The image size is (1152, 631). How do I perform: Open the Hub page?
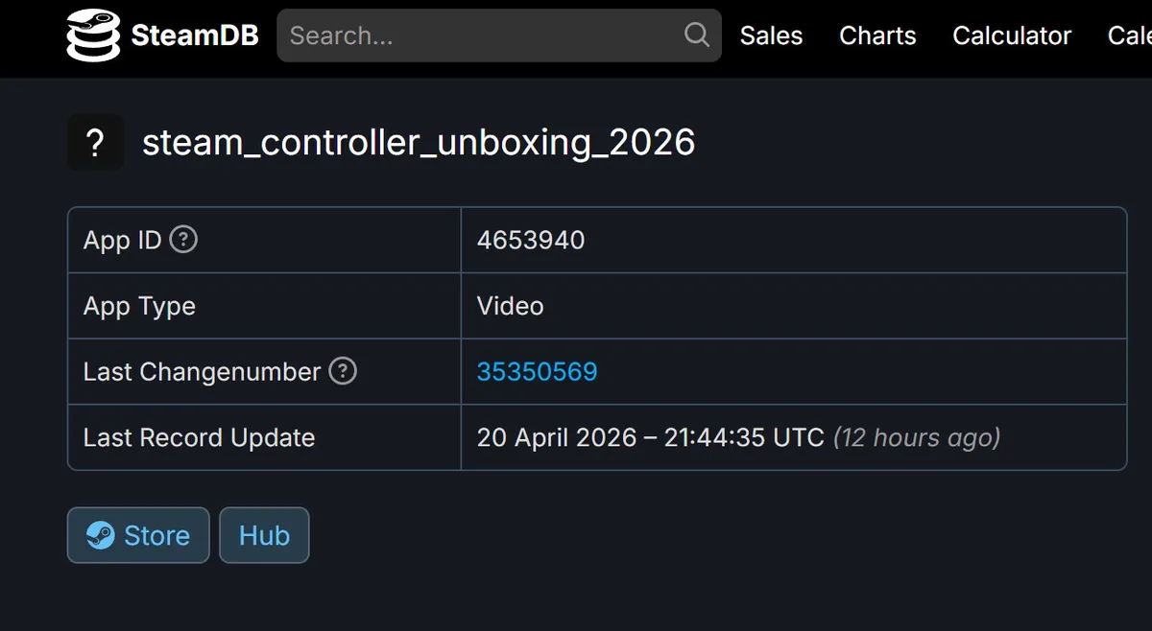coord(264,535)
